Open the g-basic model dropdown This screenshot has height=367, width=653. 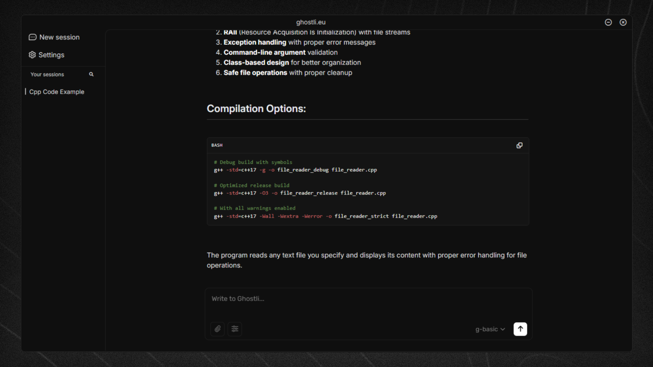click(490, 329)
